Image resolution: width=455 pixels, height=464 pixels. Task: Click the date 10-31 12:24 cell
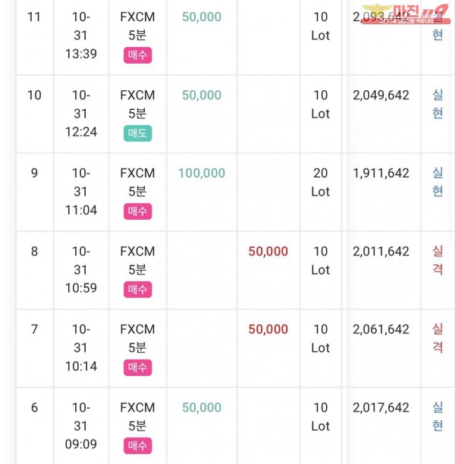(x=81, y=114)
